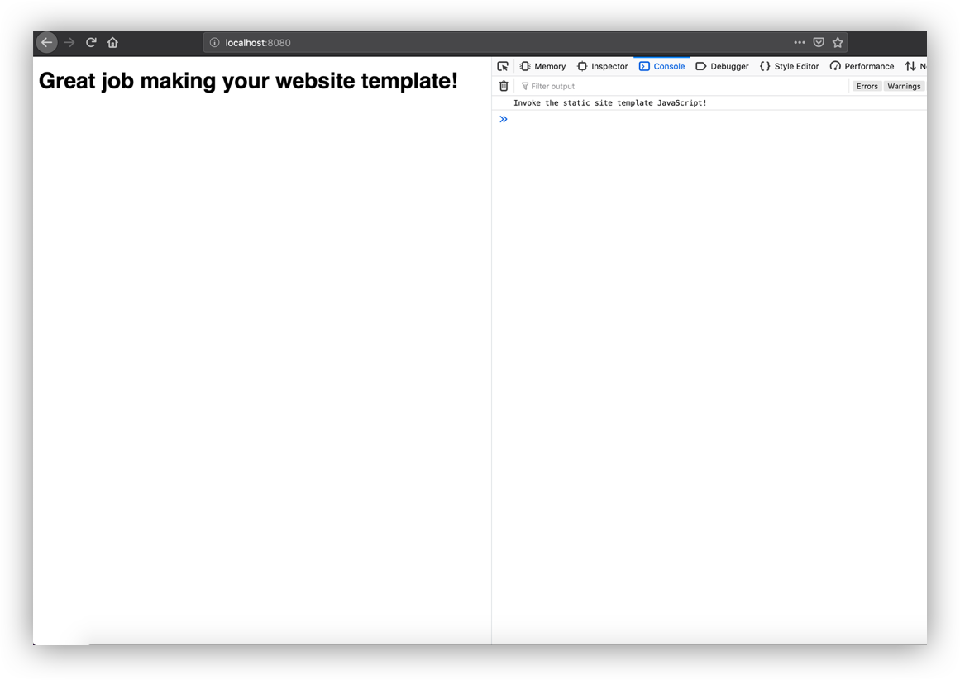
Task: Clear console output with trash icon
Action: click(504, 86)
